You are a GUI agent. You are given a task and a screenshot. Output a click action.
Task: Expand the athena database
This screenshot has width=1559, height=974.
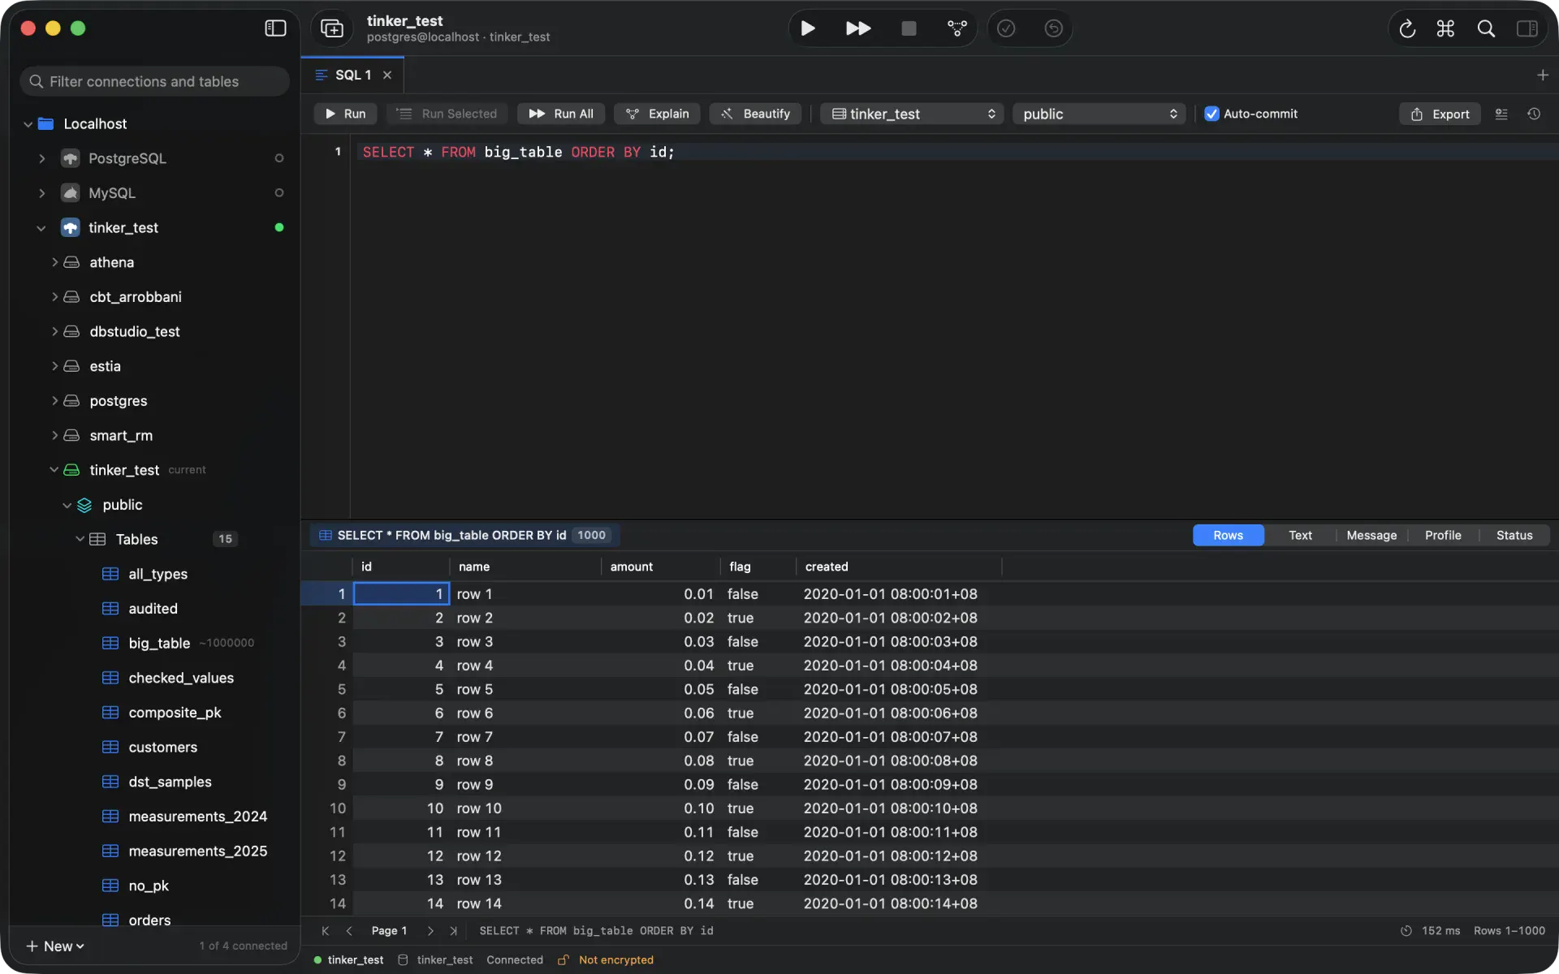point(54,262)
